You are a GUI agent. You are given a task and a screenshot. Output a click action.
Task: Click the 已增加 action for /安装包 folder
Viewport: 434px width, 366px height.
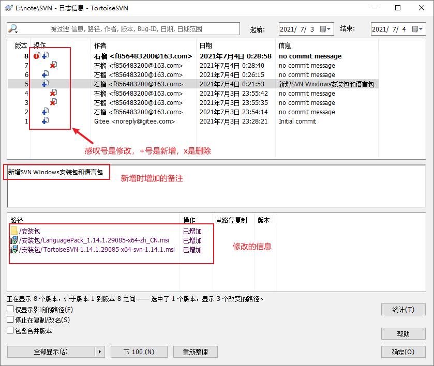192,231
